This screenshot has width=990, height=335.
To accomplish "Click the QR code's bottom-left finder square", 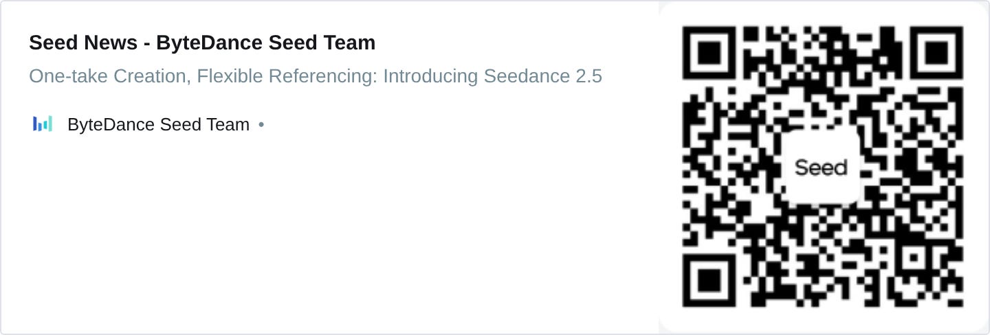I will (x=712, y=277).
